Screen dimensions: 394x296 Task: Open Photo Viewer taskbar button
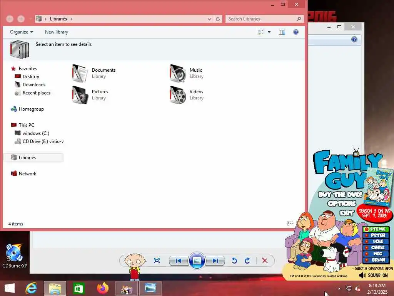pos(150,288)
